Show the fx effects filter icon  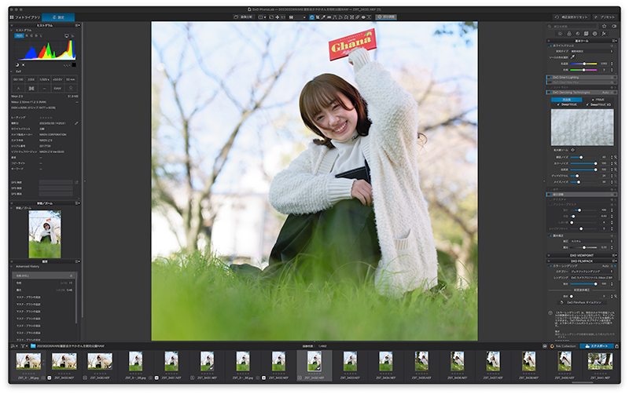604,34
